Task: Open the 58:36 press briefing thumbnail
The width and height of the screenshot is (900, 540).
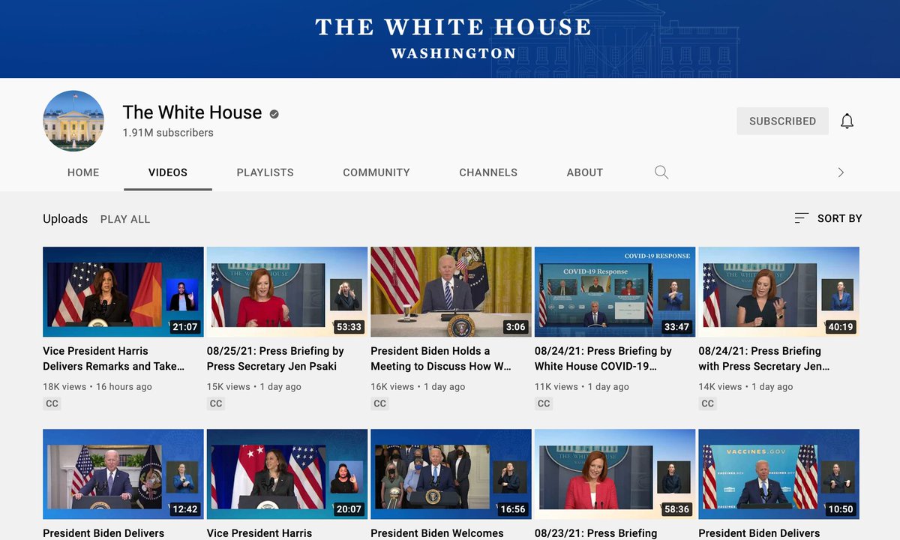Action: [x=615, y=474]
